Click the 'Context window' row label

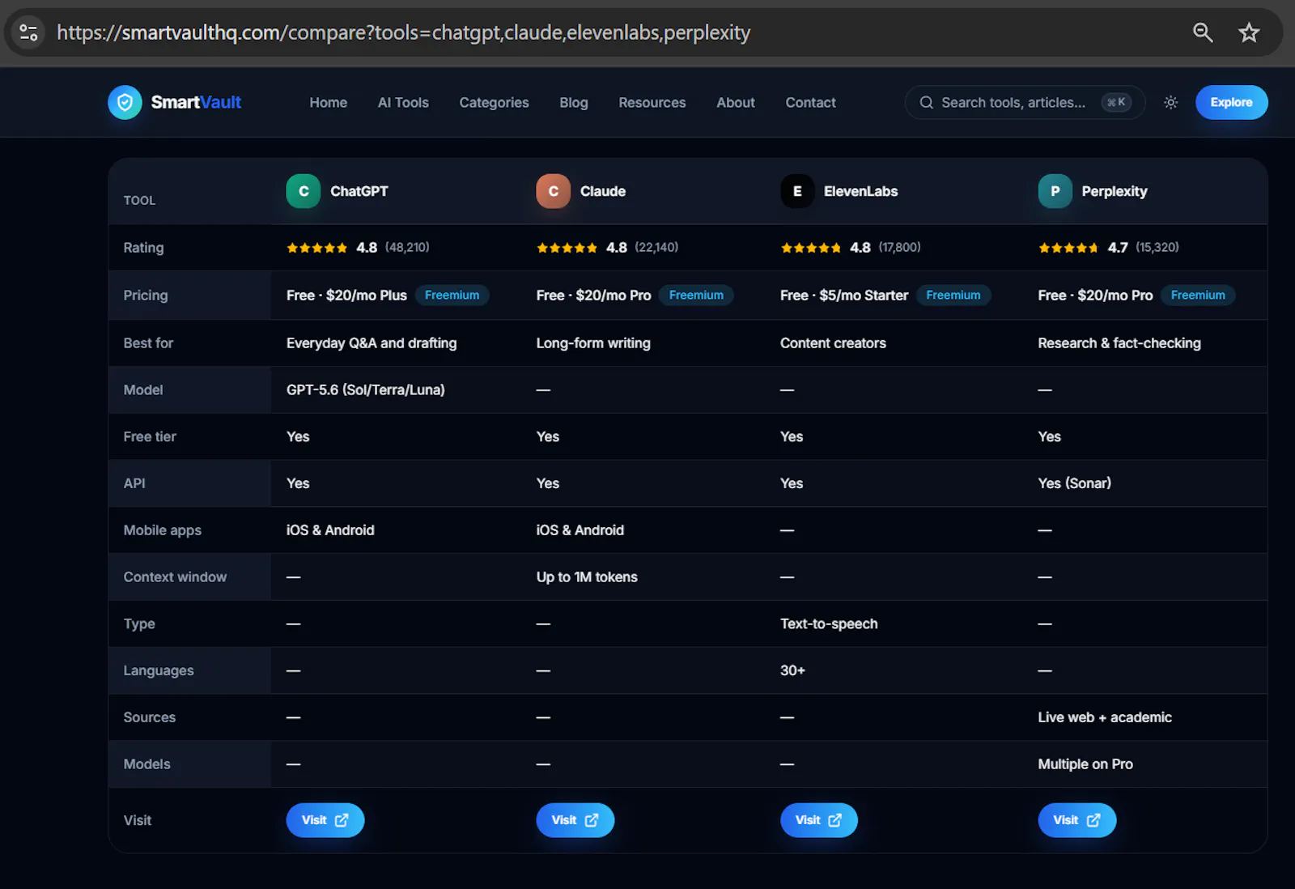click(175, 577)
